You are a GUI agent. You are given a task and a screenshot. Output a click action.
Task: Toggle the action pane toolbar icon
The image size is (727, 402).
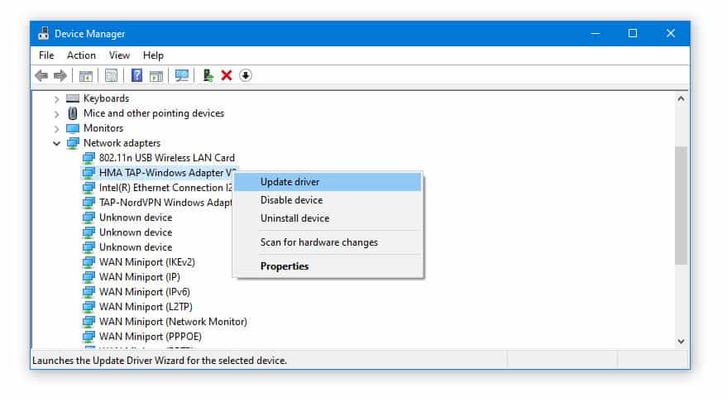[x=156, y=75]
